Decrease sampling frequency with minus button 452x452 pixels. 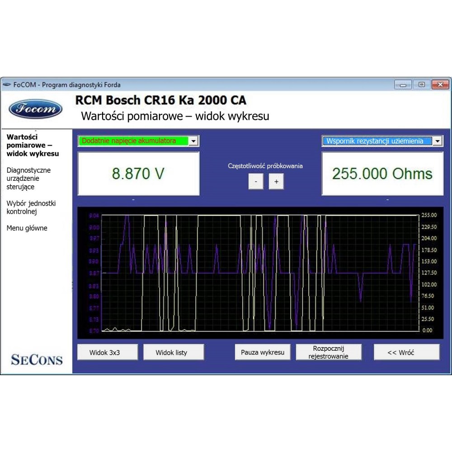[256, 181]
